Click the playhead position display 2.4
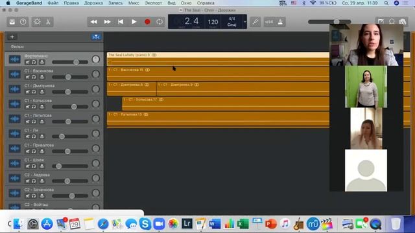Viewport: 415px width, 233px height. click(x=192, y=21)
